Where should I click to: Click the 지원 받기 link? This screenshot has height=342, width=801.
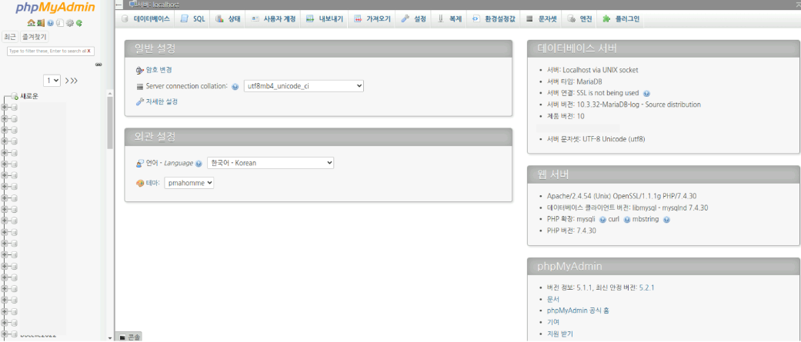(560, 334)
